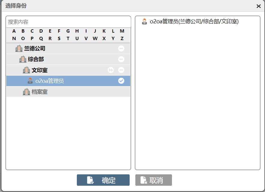Image resolution: width=265 pixels, height=192 pixels.
Task: Filter by letter T
Action: tap(68, 39)
